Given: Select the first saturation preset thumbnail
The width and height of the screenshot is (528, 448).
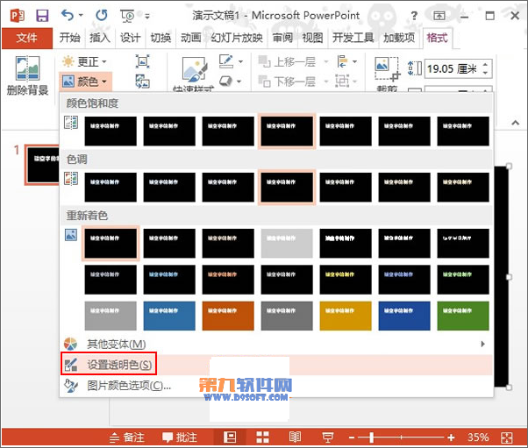Looking at the screenshot, I should (x=111, y=132).
